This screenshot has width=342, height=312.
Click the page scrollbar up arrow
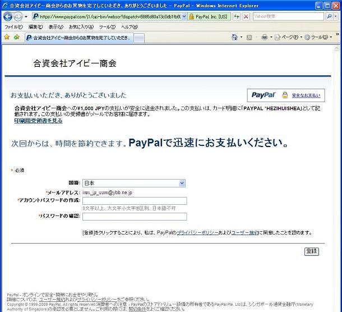coord(336,48)
